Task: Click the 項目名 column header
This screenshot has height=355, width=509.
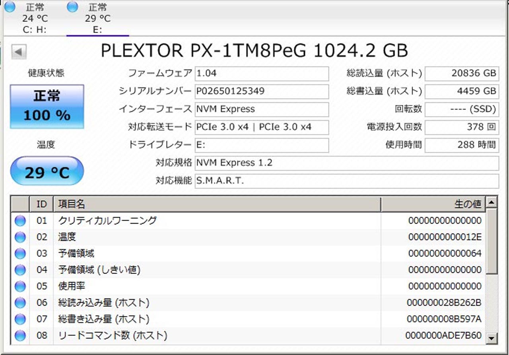Action: [217, 204]
